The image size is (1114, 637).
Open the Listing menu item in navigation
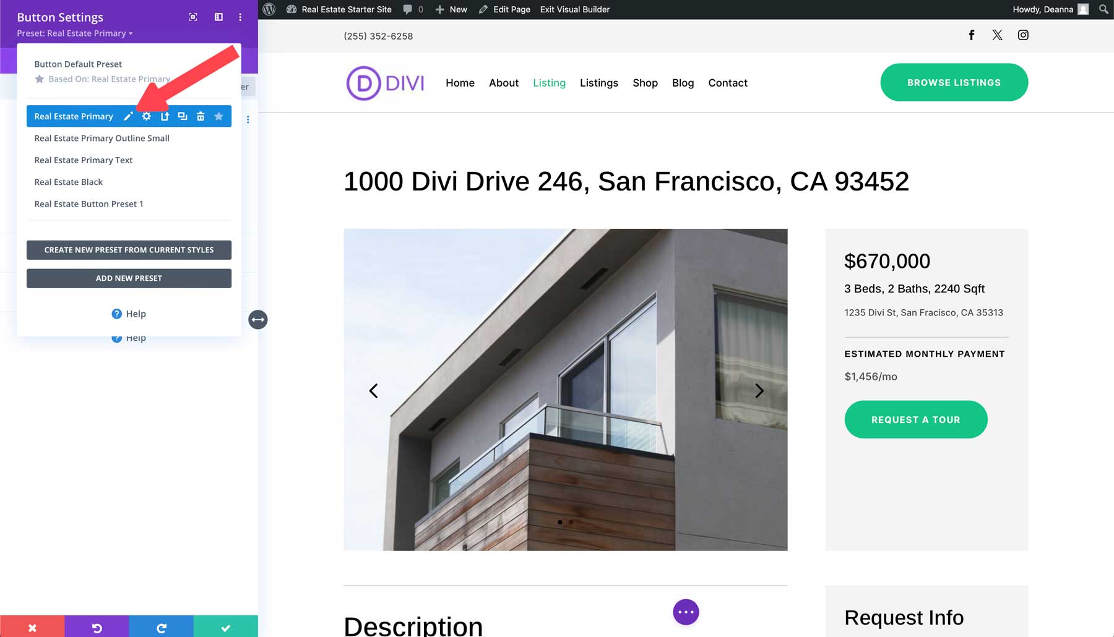549,83
